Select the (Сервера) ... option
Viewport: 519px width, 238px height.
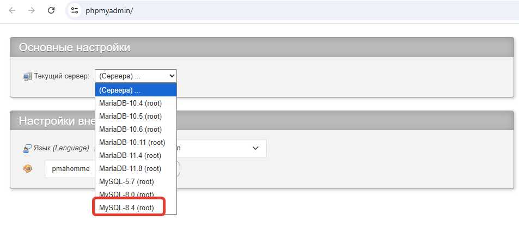coord(136,90)
